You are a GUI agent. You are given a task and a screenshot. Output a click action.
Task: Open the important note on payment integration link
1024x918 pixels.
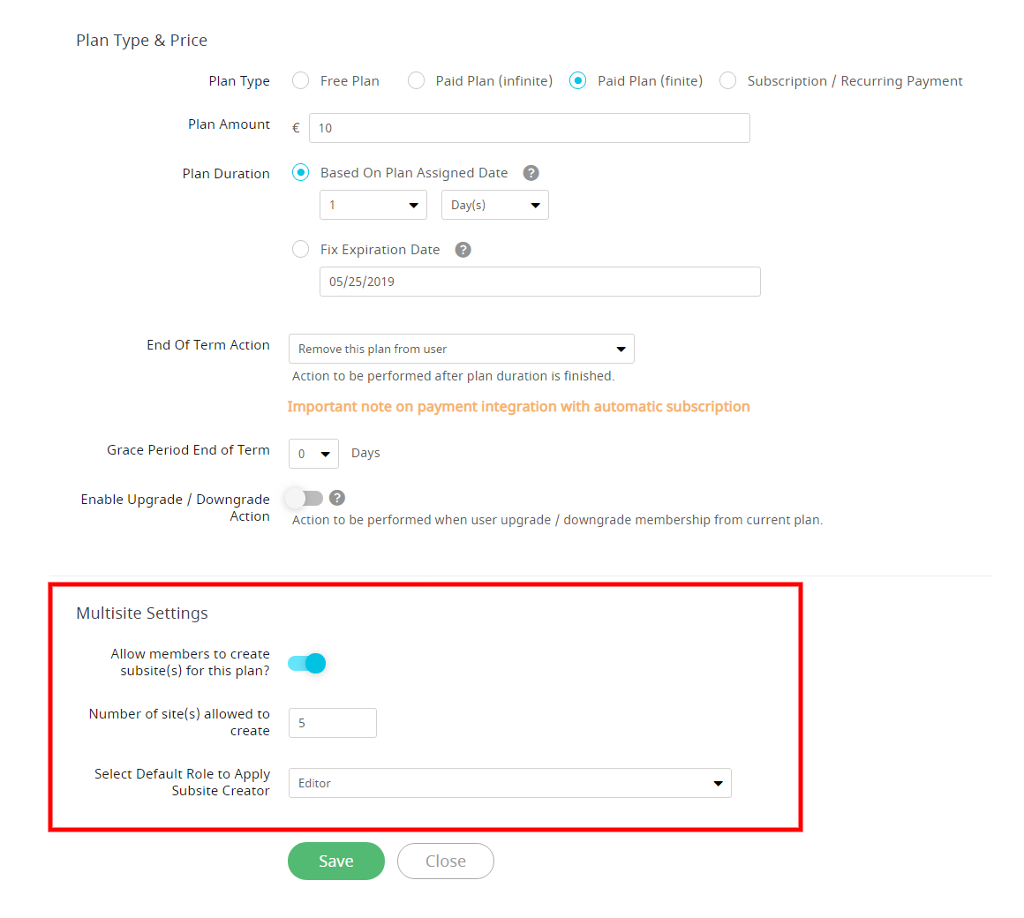pyautogui.click(x=518, y=407)
